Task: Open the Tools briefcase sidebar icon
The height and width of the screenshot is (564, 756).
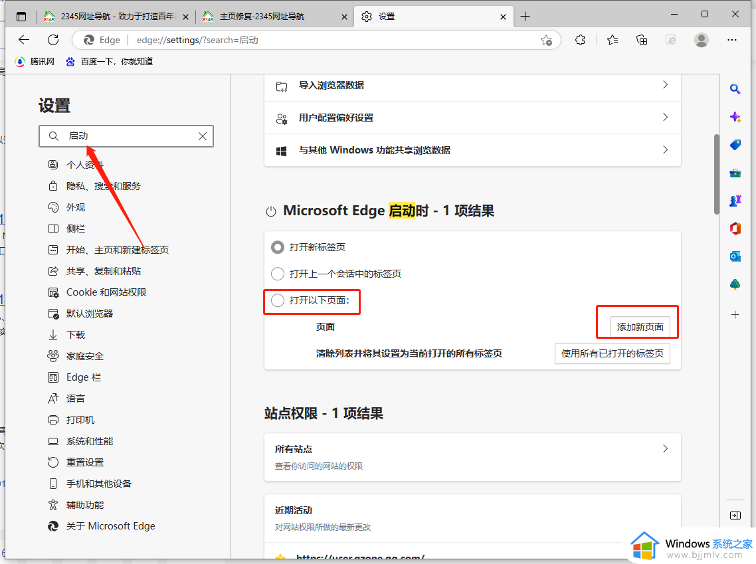Action: [735, 173]
